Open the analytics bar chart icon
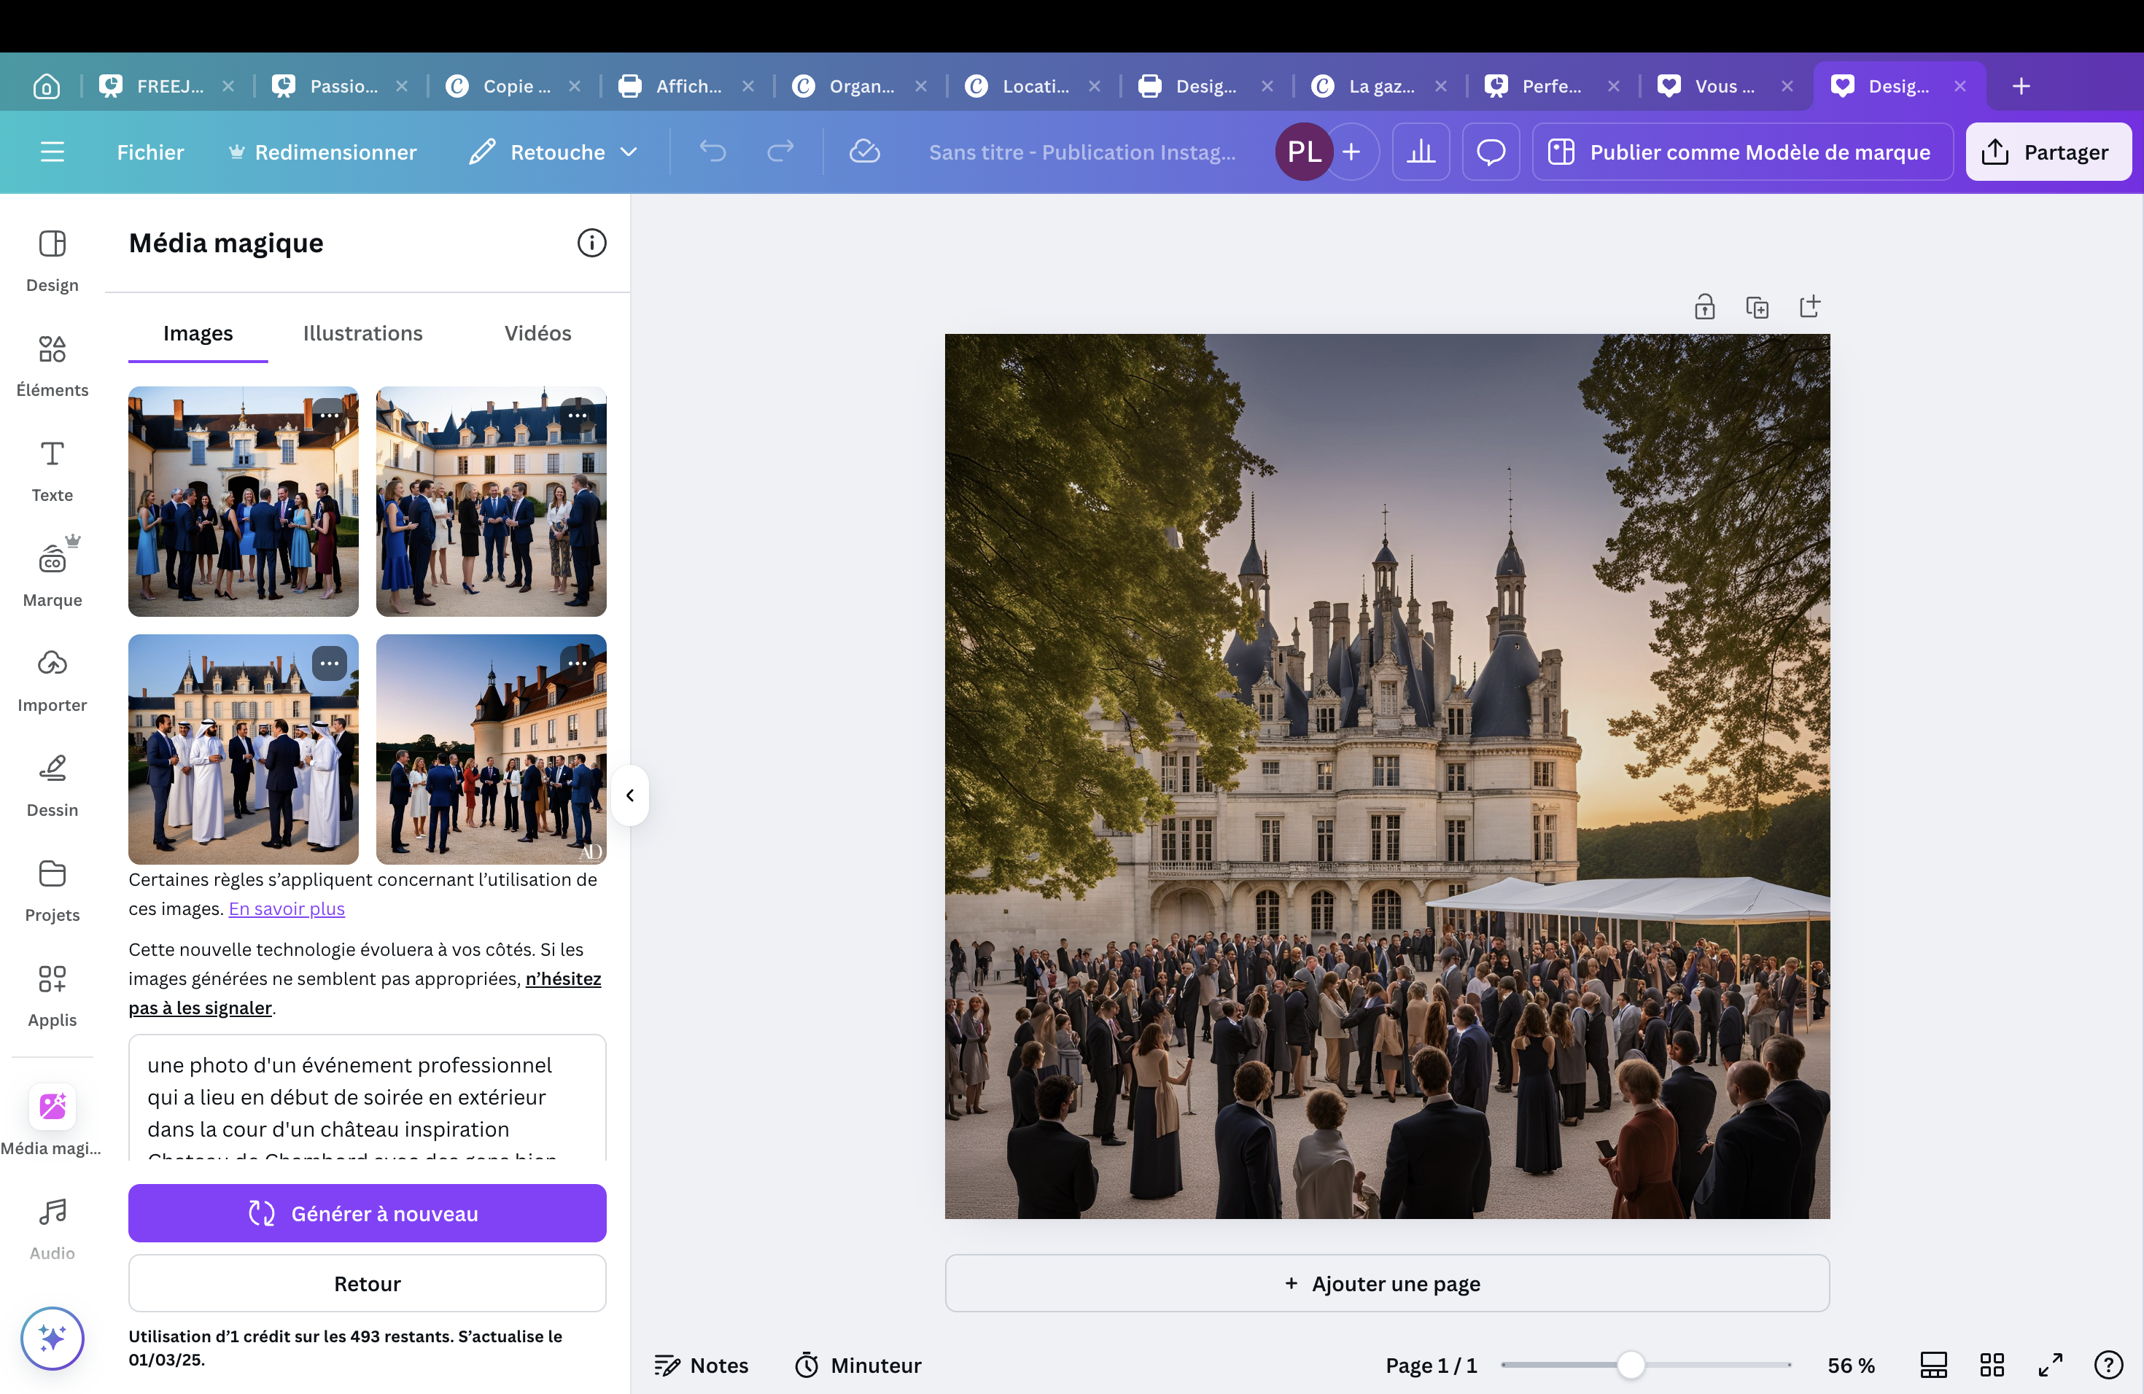The image size is (2144, 1394). click(x=1421, y=152)
